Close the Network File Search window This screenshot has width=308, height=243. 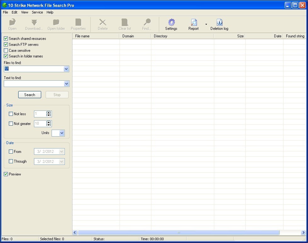click(302, 5)
